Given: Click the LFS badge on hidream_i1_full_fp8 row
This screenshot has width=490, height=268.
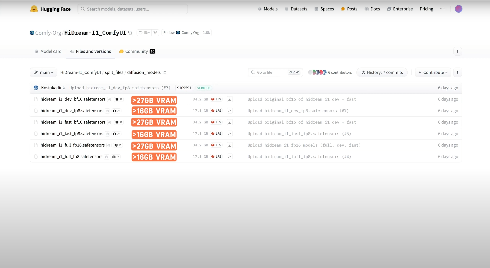Looking at the screenshot, I should point(216,157).
